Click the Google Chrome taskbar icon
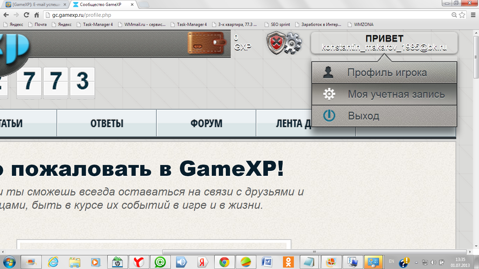The height and width of the screenshot is (269, 479). click(224, 262)
